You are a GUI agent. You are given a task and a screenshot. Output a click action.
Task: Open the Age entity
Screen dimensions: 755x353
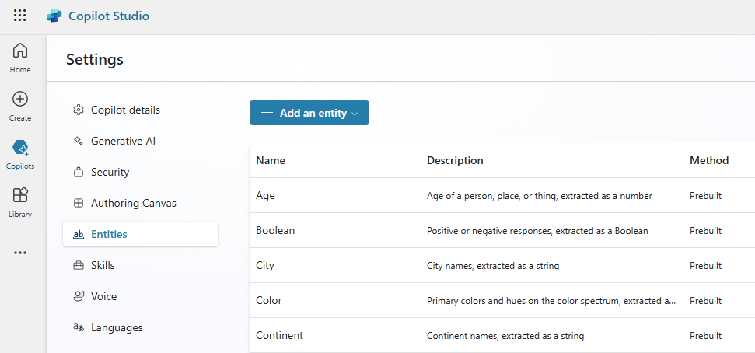tap(265, 195)
